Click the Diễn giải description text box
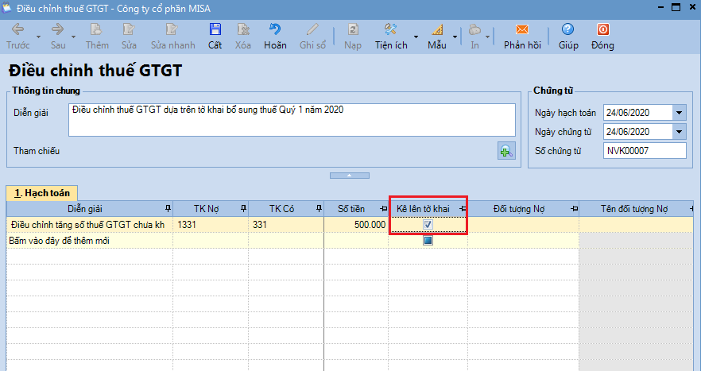The width and height of the screenshot is (701, 371). point(292,120)
